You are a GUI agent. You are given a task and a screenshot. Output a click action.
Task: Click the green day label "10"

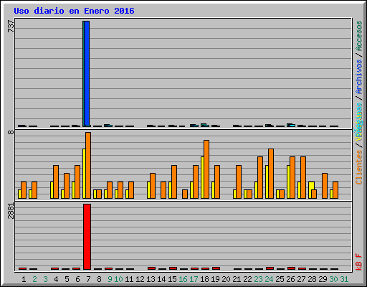click(x=118, y=279)
